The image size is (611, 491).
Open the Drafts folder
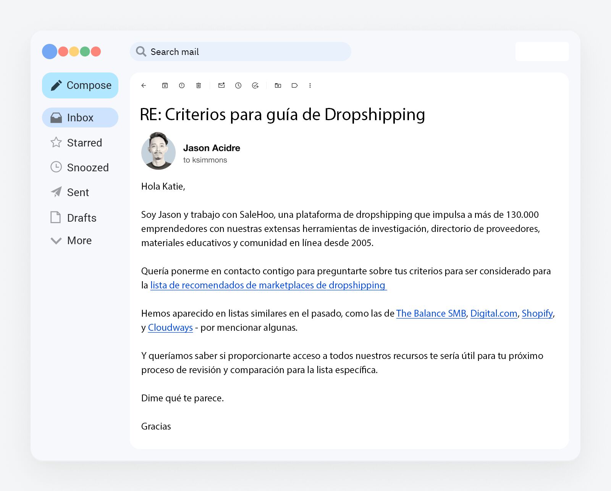81,217
